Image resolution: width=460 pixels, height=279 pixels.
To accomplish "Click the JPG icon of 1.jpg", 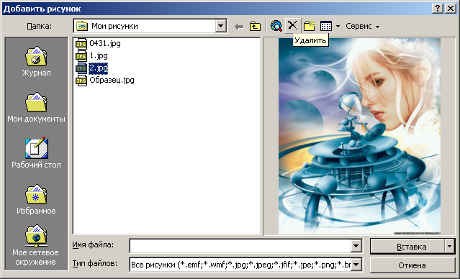I will [x=81, y=56].
